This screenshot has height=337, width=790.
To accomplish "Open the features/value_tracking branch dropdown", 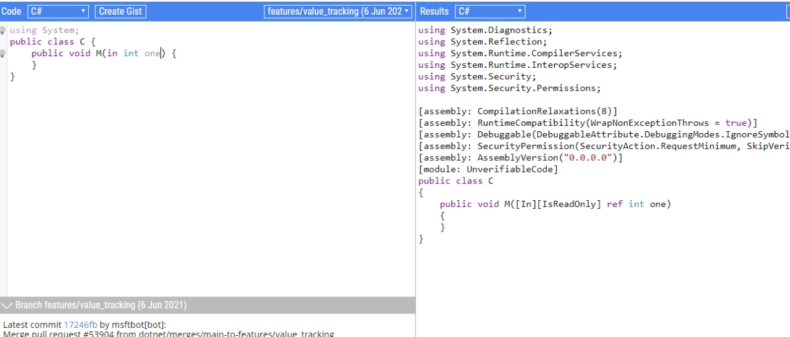I will pyautogui.click(x=338, y=11).
